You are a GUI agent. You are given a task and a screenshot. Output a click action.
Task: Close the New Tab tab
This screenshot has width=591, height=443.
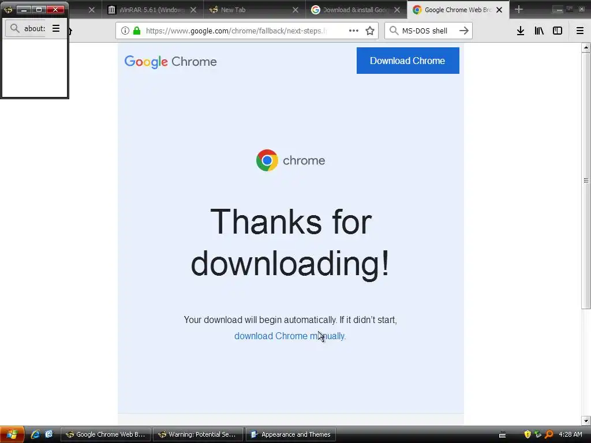(295, 10)
